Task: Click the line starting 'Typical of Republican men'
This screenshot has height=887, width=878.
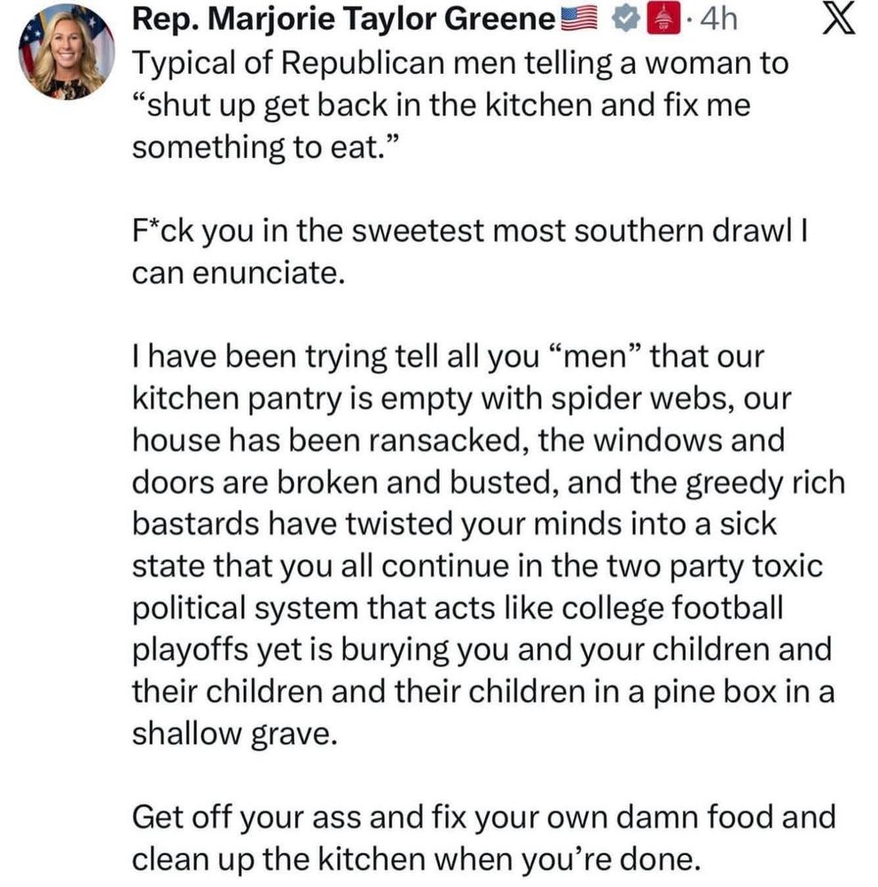Action: [460, 62]
